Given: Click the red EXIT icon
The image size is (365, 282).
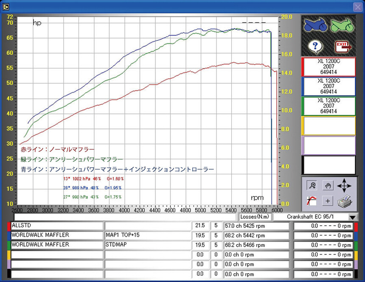Looking at the screenshot, I should (x=342, y=45).
